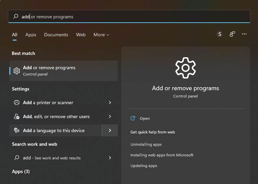This screenshot has height=184, width=258.
Task: Click the user account avatar S
Action: (220, 34)
